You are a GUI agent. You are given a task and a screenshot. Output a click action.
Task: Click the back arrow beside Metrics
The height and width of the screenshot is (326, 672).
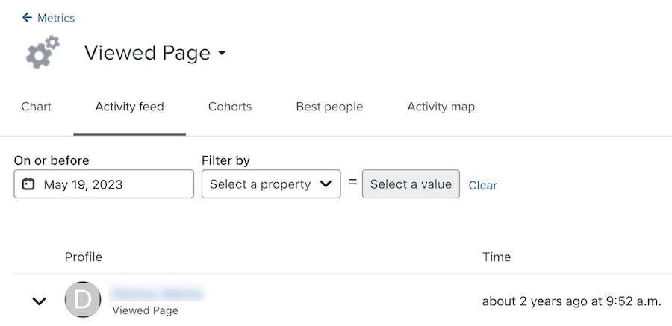tap(27, 17)
